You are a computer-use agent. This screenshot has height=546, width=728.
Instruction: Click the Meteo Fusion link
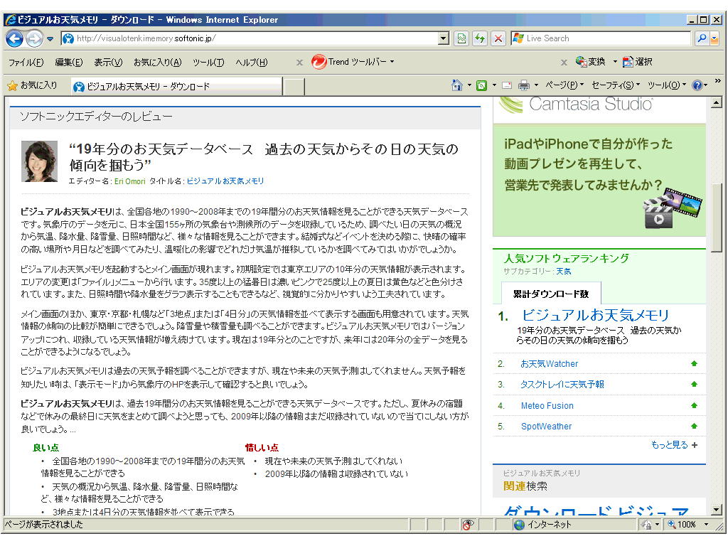tap(547, 406)
